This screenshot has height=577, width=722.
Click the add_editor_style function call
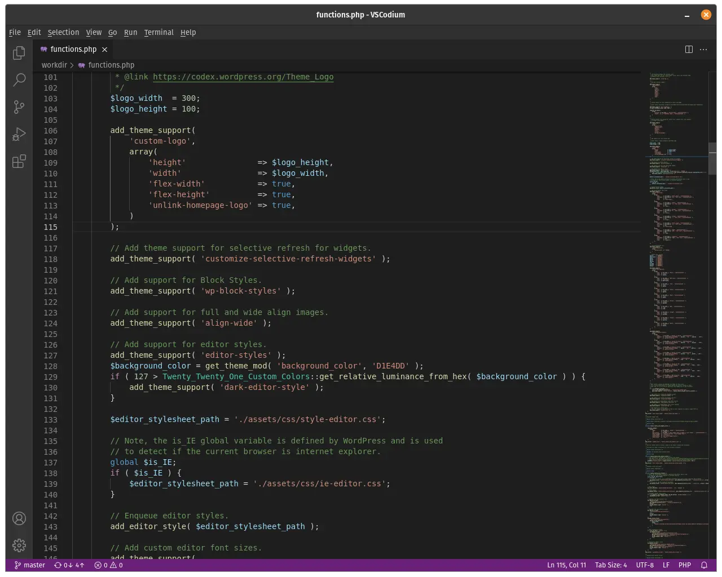click(x=148, y=527)
